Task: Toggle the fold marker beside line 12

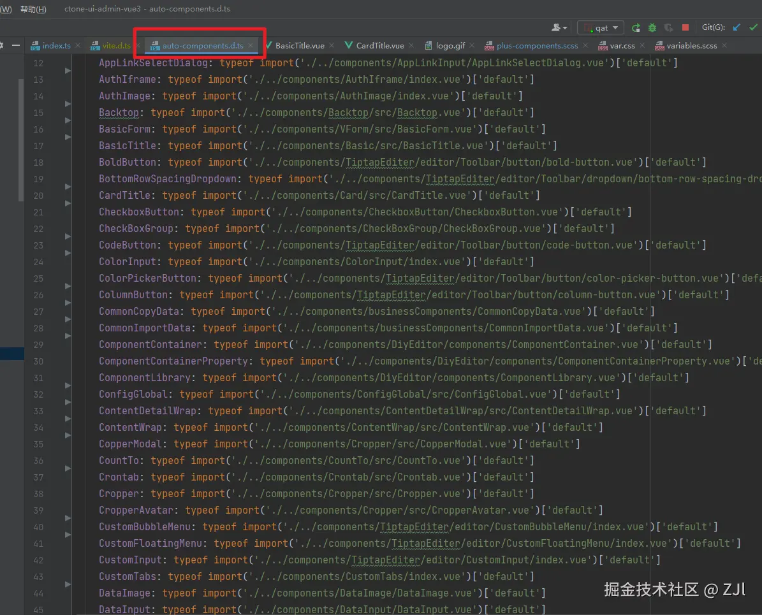Action: coord(68,71)
